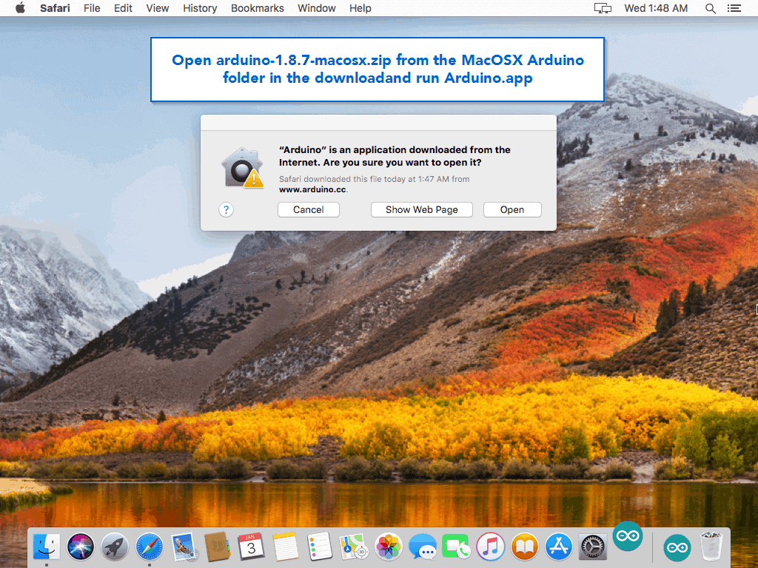Click the help question mark button

pyautogui.click(x=226, y=209)
